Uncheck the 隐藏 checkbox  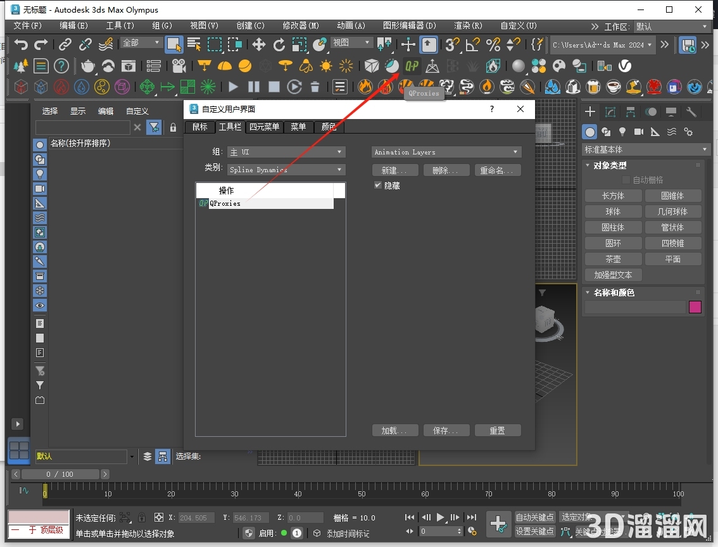pyautogui.click(x=378, y=185)
